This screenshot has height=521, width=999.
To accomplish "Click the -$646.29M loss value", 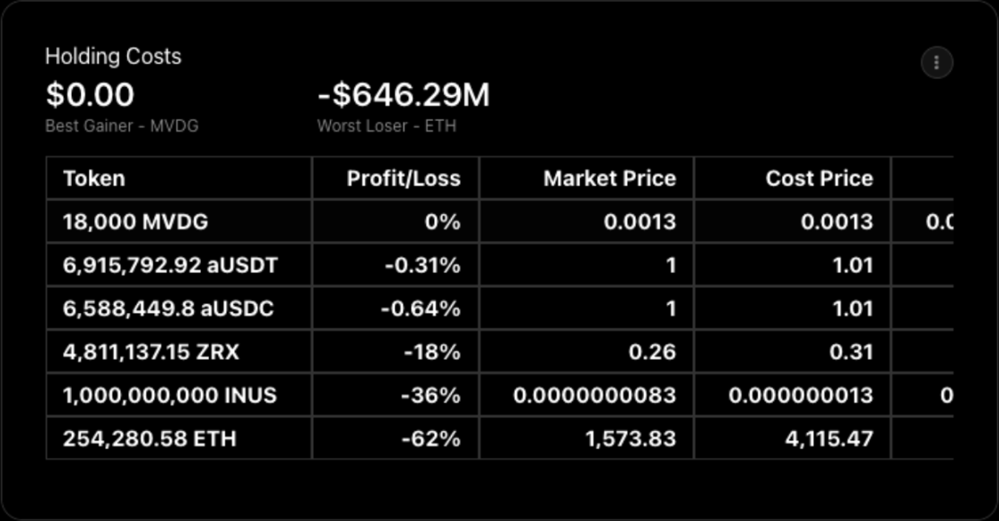I will click(x=404, y=95).
